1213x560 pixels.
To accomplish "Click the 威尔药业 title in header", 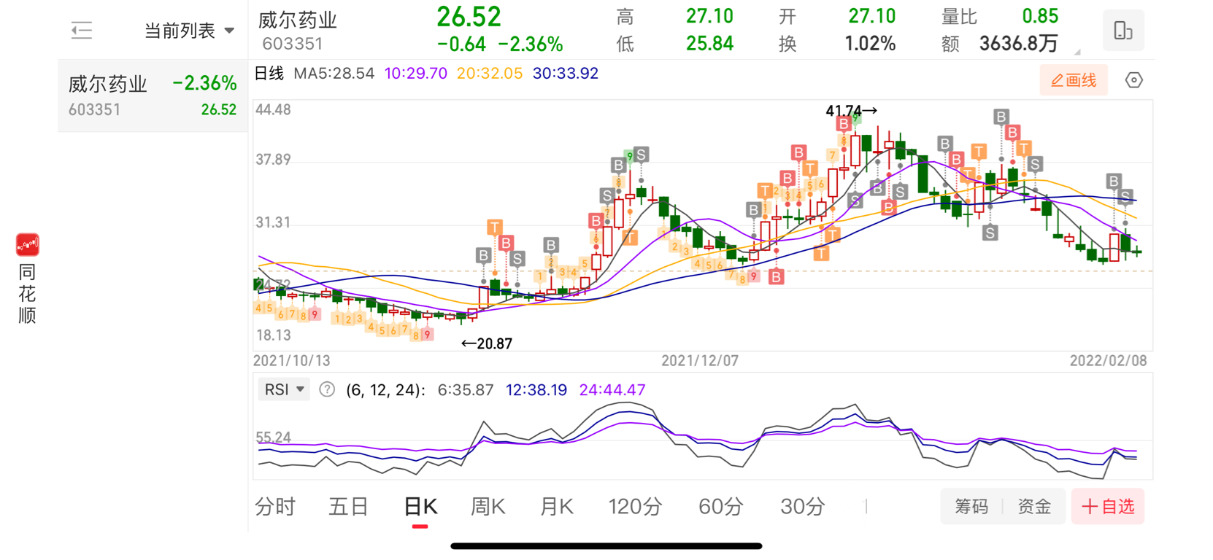I will coord(298,20).
